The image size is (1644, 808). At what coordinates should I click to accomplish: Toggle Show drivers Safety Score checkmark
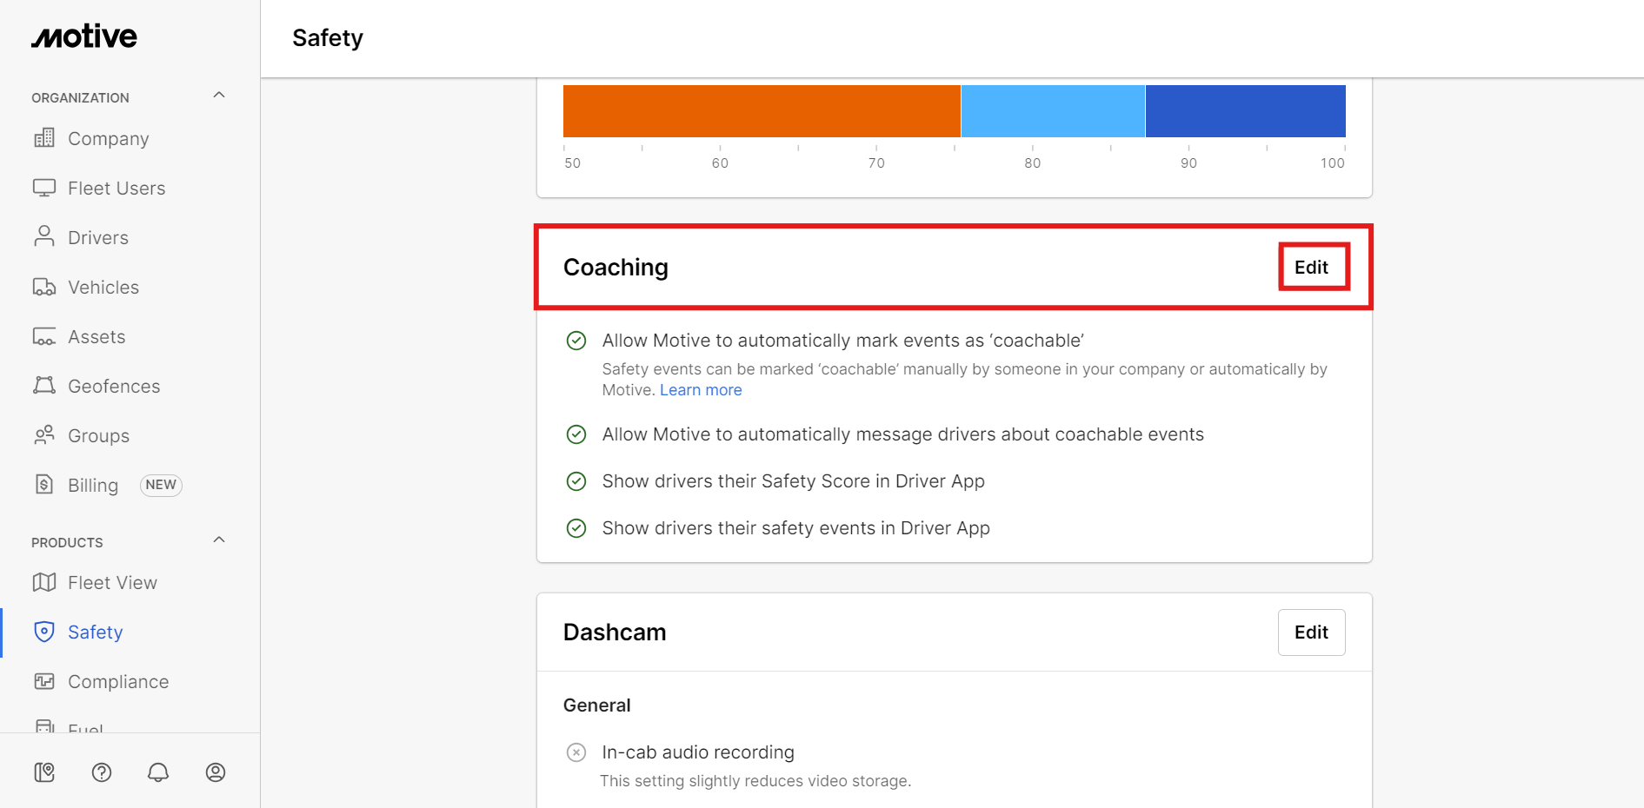[x=576, y=481]
